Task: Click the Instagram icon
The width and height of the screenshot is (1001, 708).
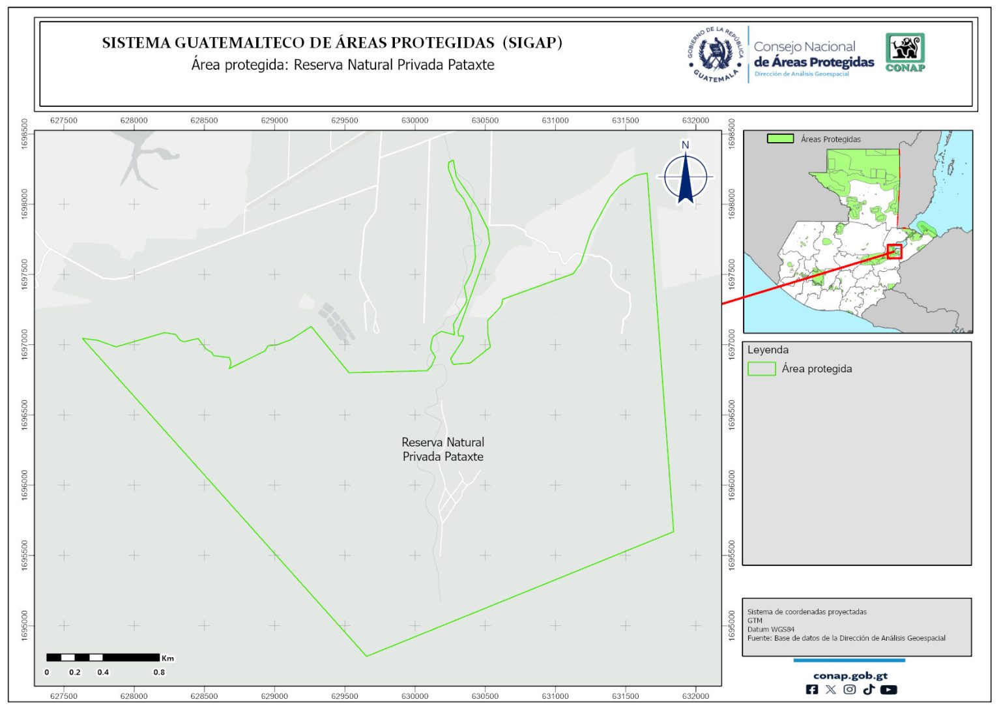Action: pos(850,690)
